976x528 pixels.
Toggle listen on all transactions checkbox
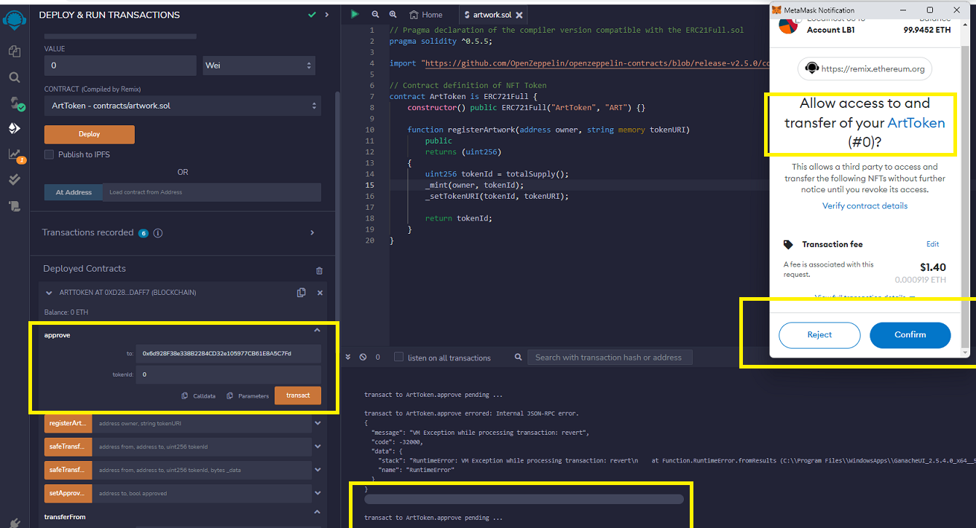pyautogui.click(x=398, y=357)
